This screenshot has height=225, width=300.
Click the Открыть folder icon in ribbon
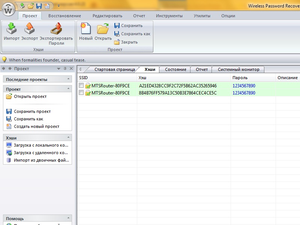(103, 29)
